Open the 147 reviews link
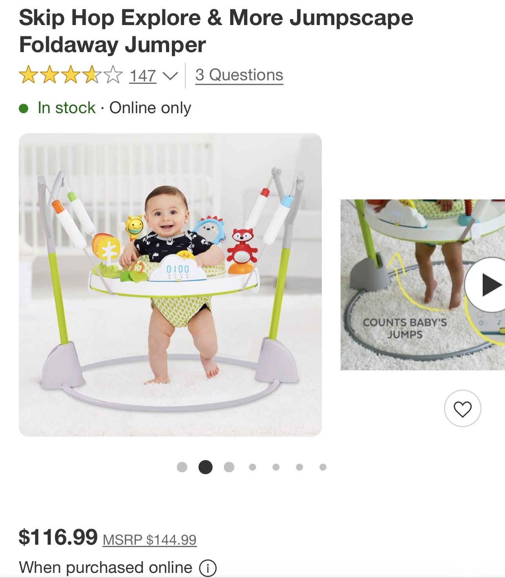Viewport: 505px width, 578px height. pos(143,76)
